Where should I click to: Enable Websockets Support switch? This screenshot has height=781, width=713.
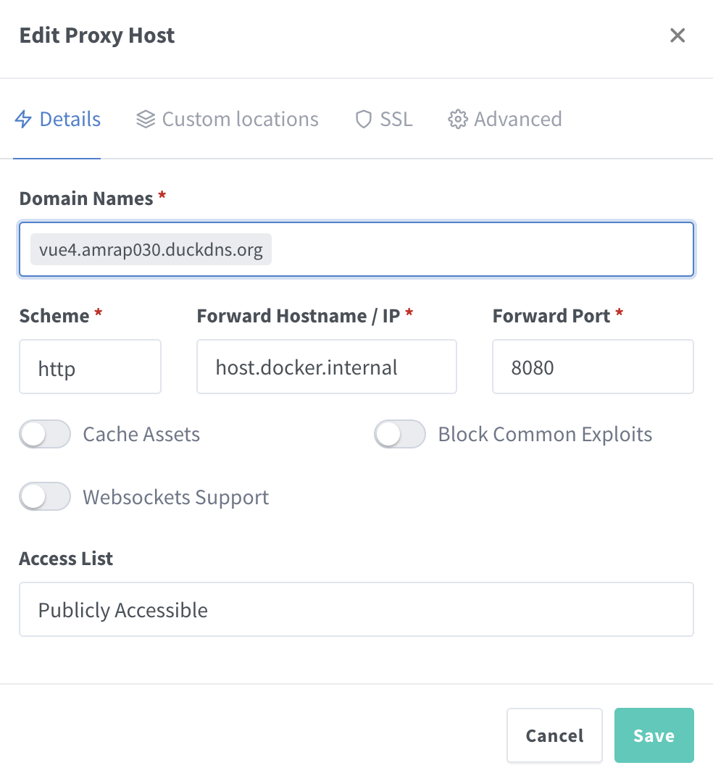pyautogui.click(x=45, y=498)
